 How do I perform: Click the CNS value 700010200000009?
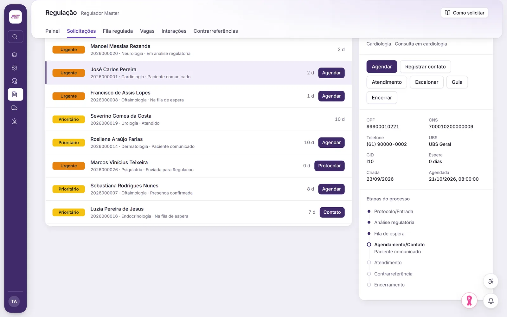451,126
